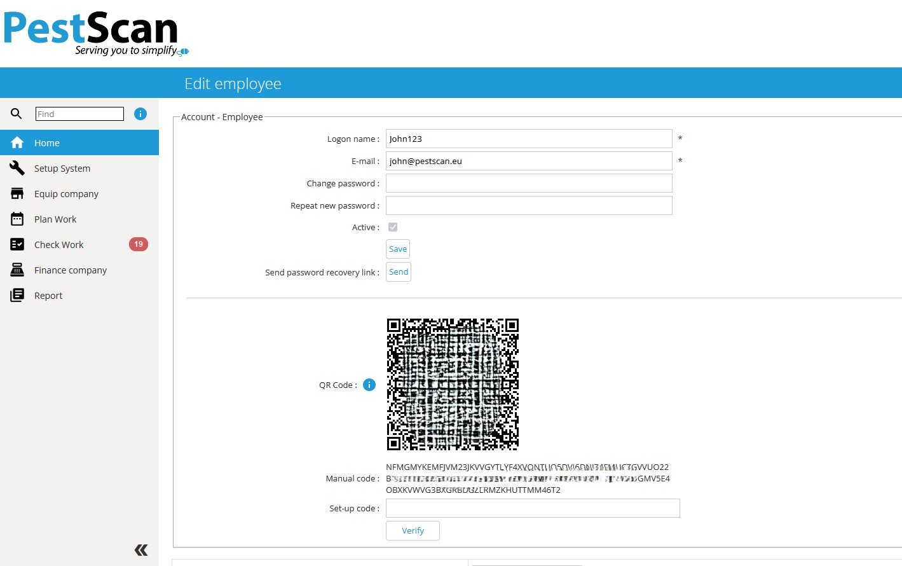Click the Verify button

[x=413, y=530]
